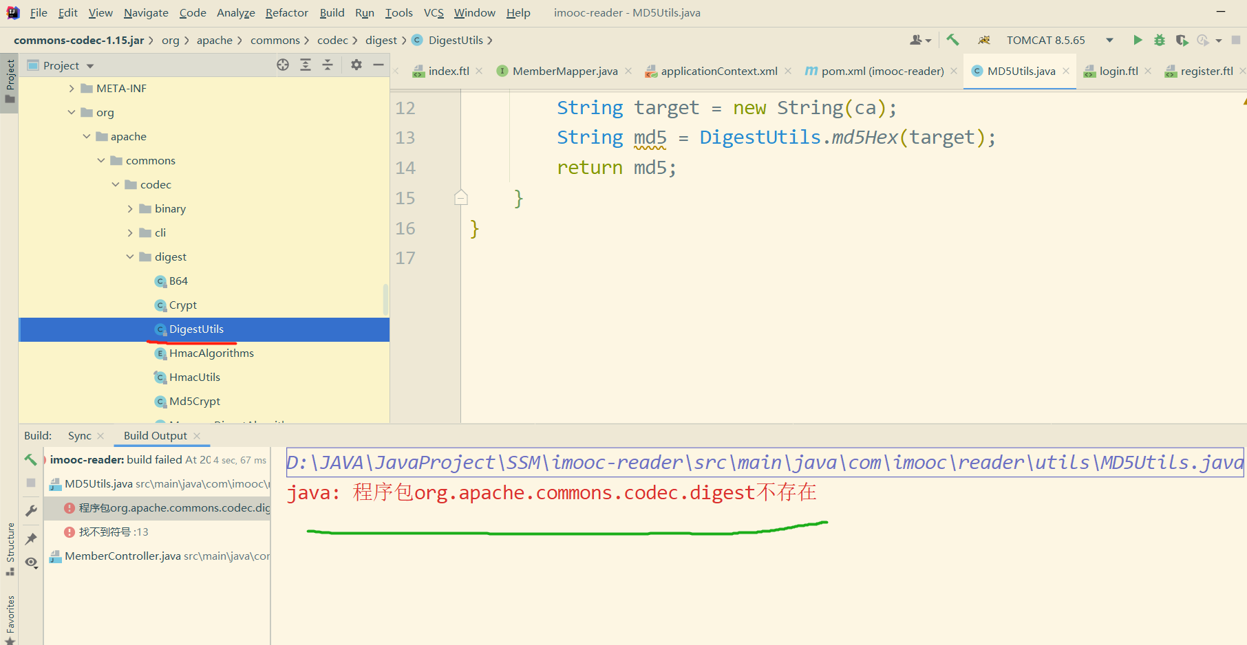Open MD5Utils.java file path link in output
Image resolution: width=1247 pixels, height=645 pixels.
coord(765,462)
